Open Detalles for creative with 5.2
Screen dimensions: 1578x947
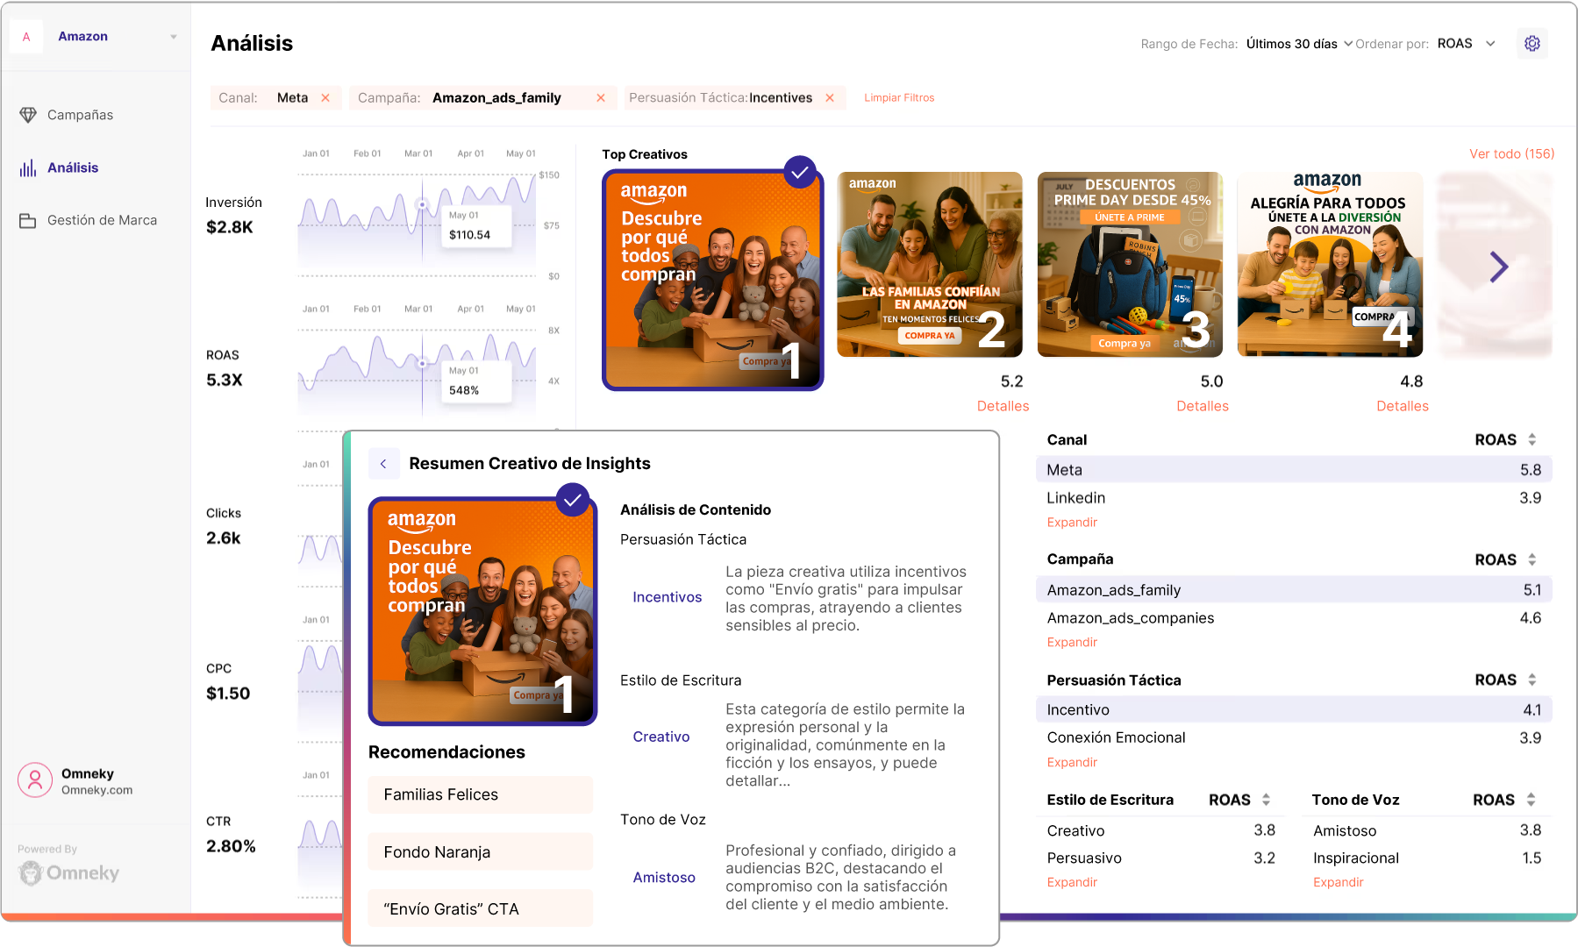[x=1003, y=406]
